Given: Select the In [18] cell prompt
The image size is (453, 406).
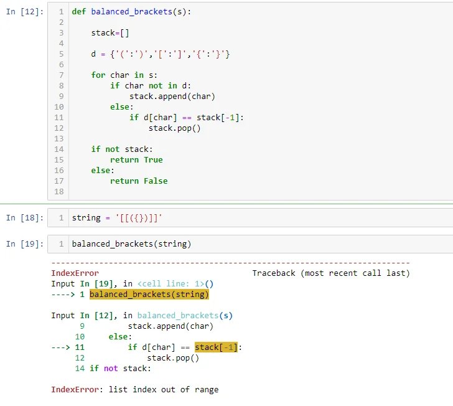Looking at the screenshot, I should [x=24, y=218].
